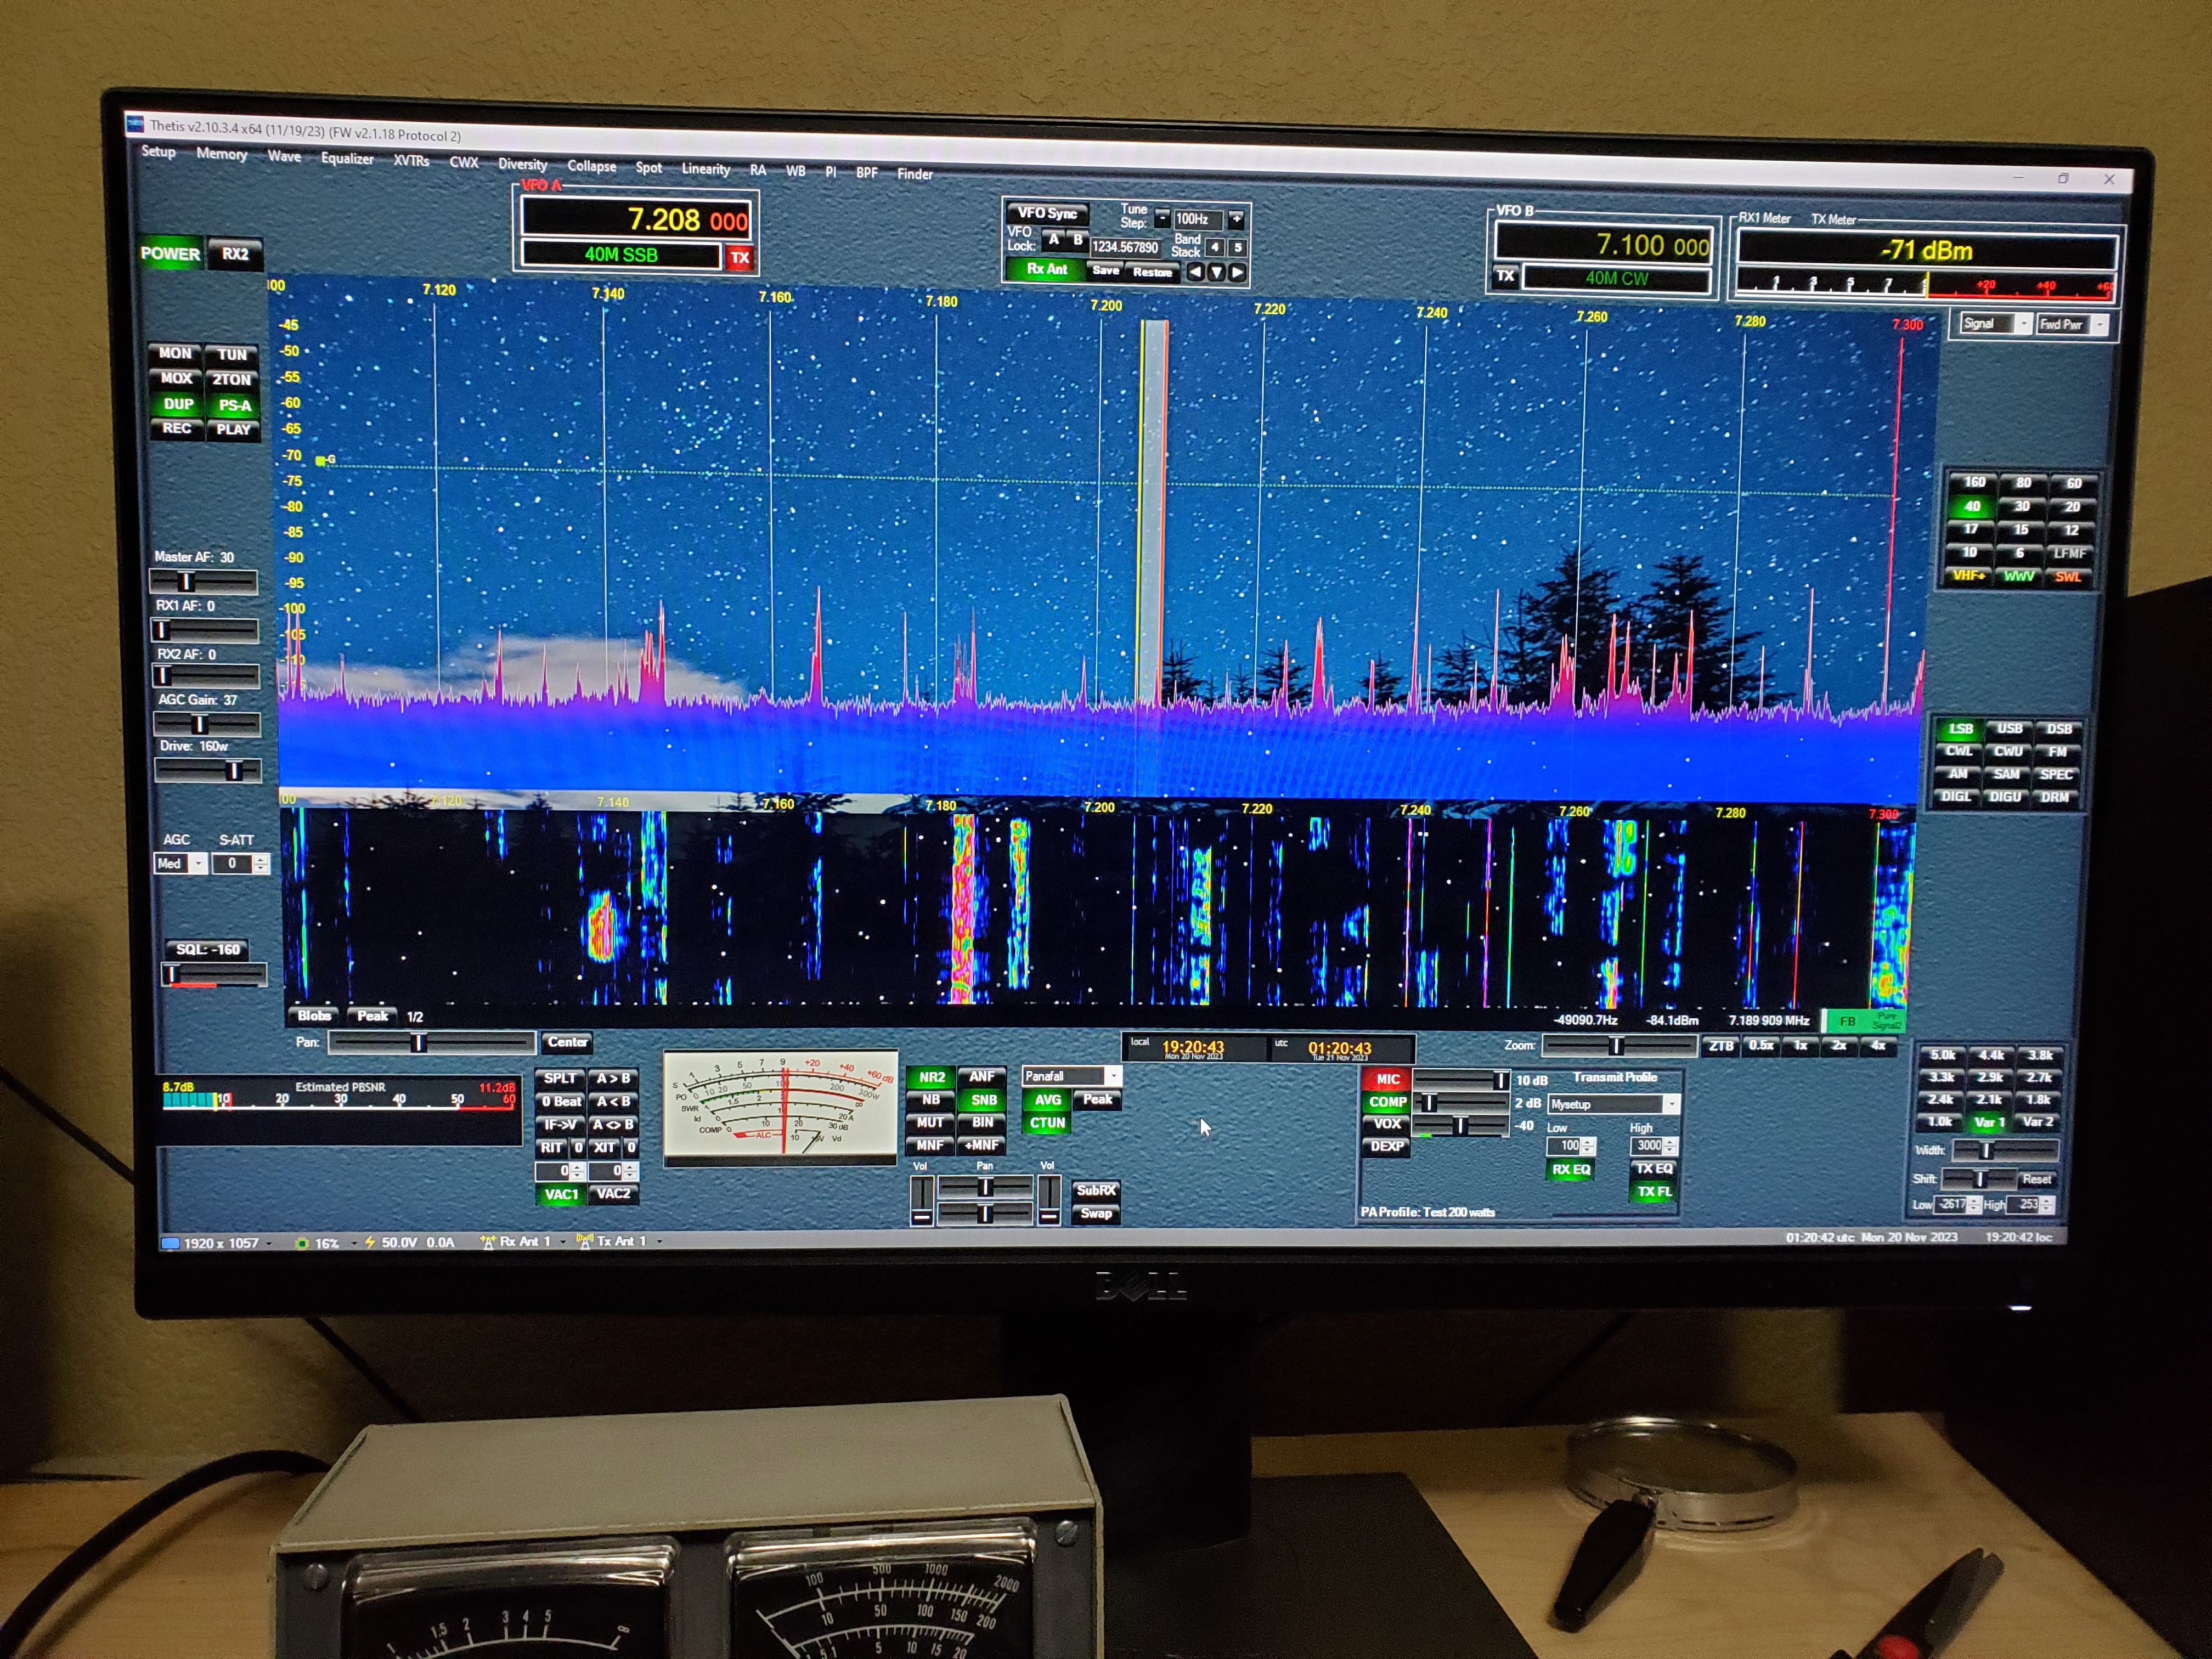Toggle the NR2 noise reduction button
This screenshot has height=1659, width=2212.
coord(931,1077)
